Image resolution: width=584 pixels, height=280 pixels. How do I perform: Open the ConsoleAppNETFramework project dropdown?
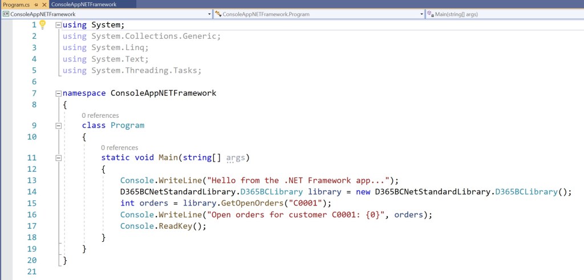coord(208,14)
